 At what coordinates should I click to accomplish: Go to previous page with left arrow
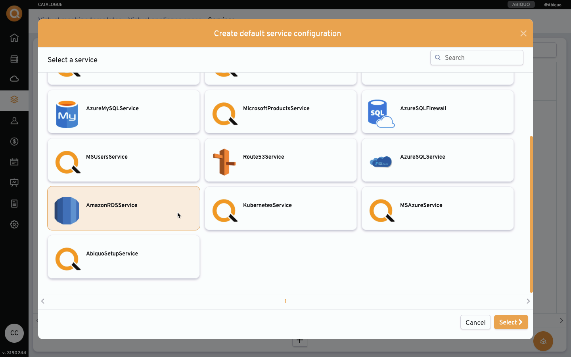click(43, 301)
